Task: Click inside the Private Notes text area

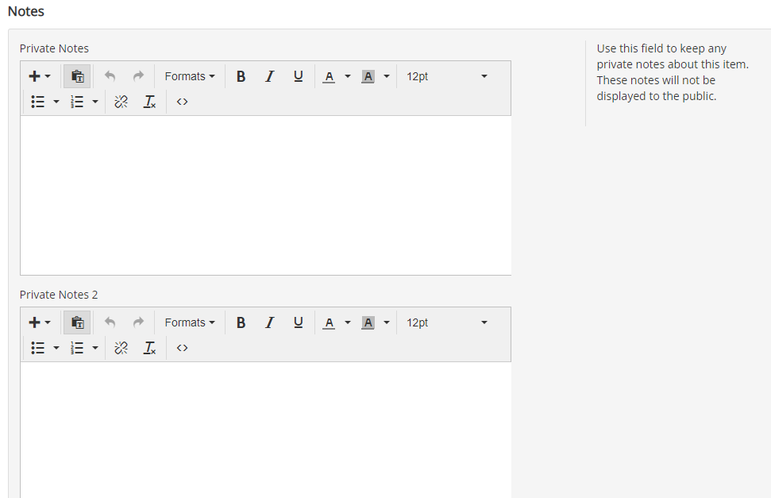Action: pyautogui.click(x=265, y=195)
